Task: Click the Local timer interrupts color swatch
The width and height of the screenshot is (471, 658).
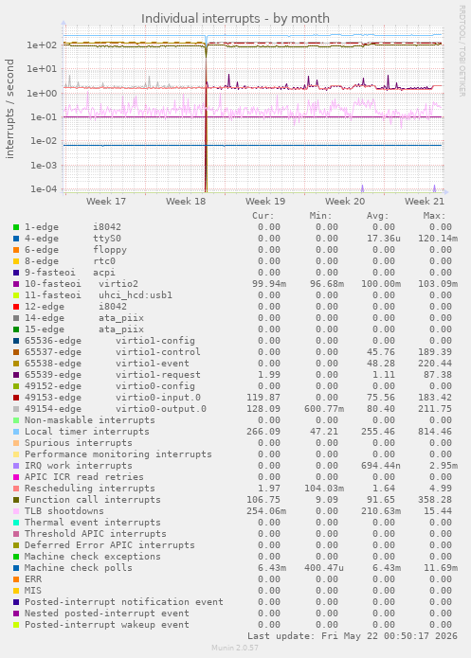Action: tap(16, 432)
